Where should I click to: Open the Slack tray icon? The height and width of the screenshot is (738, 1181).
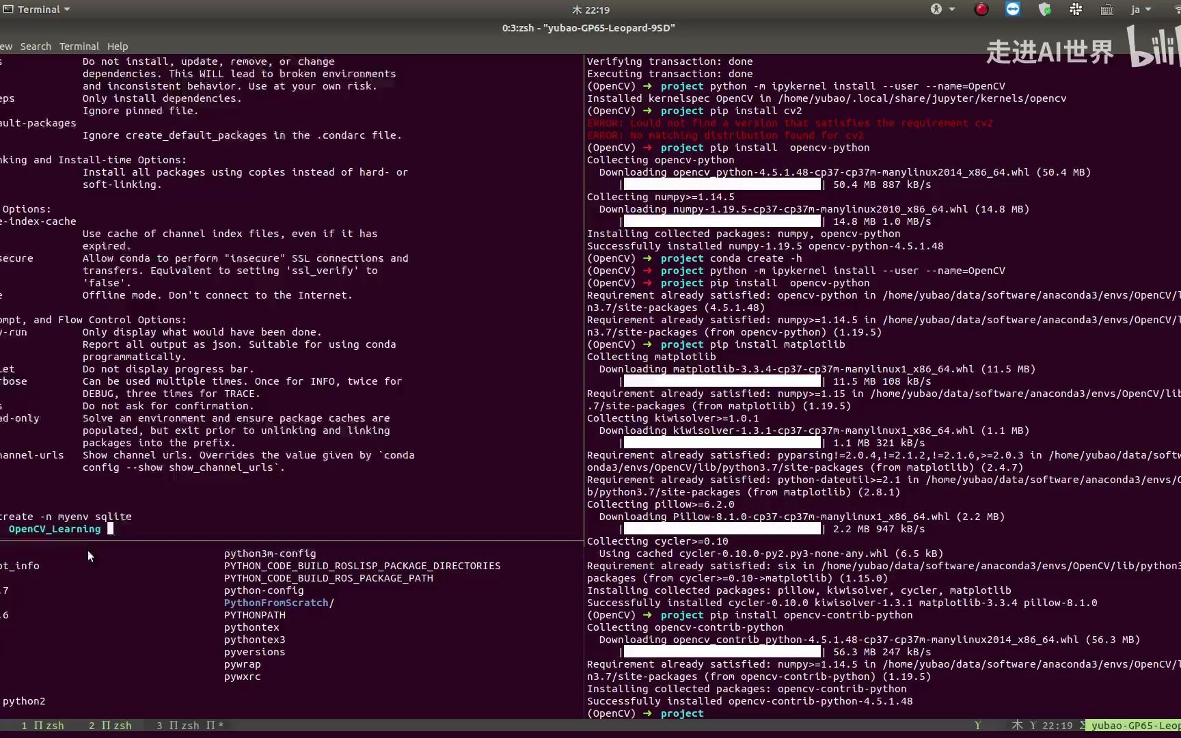1076,10
